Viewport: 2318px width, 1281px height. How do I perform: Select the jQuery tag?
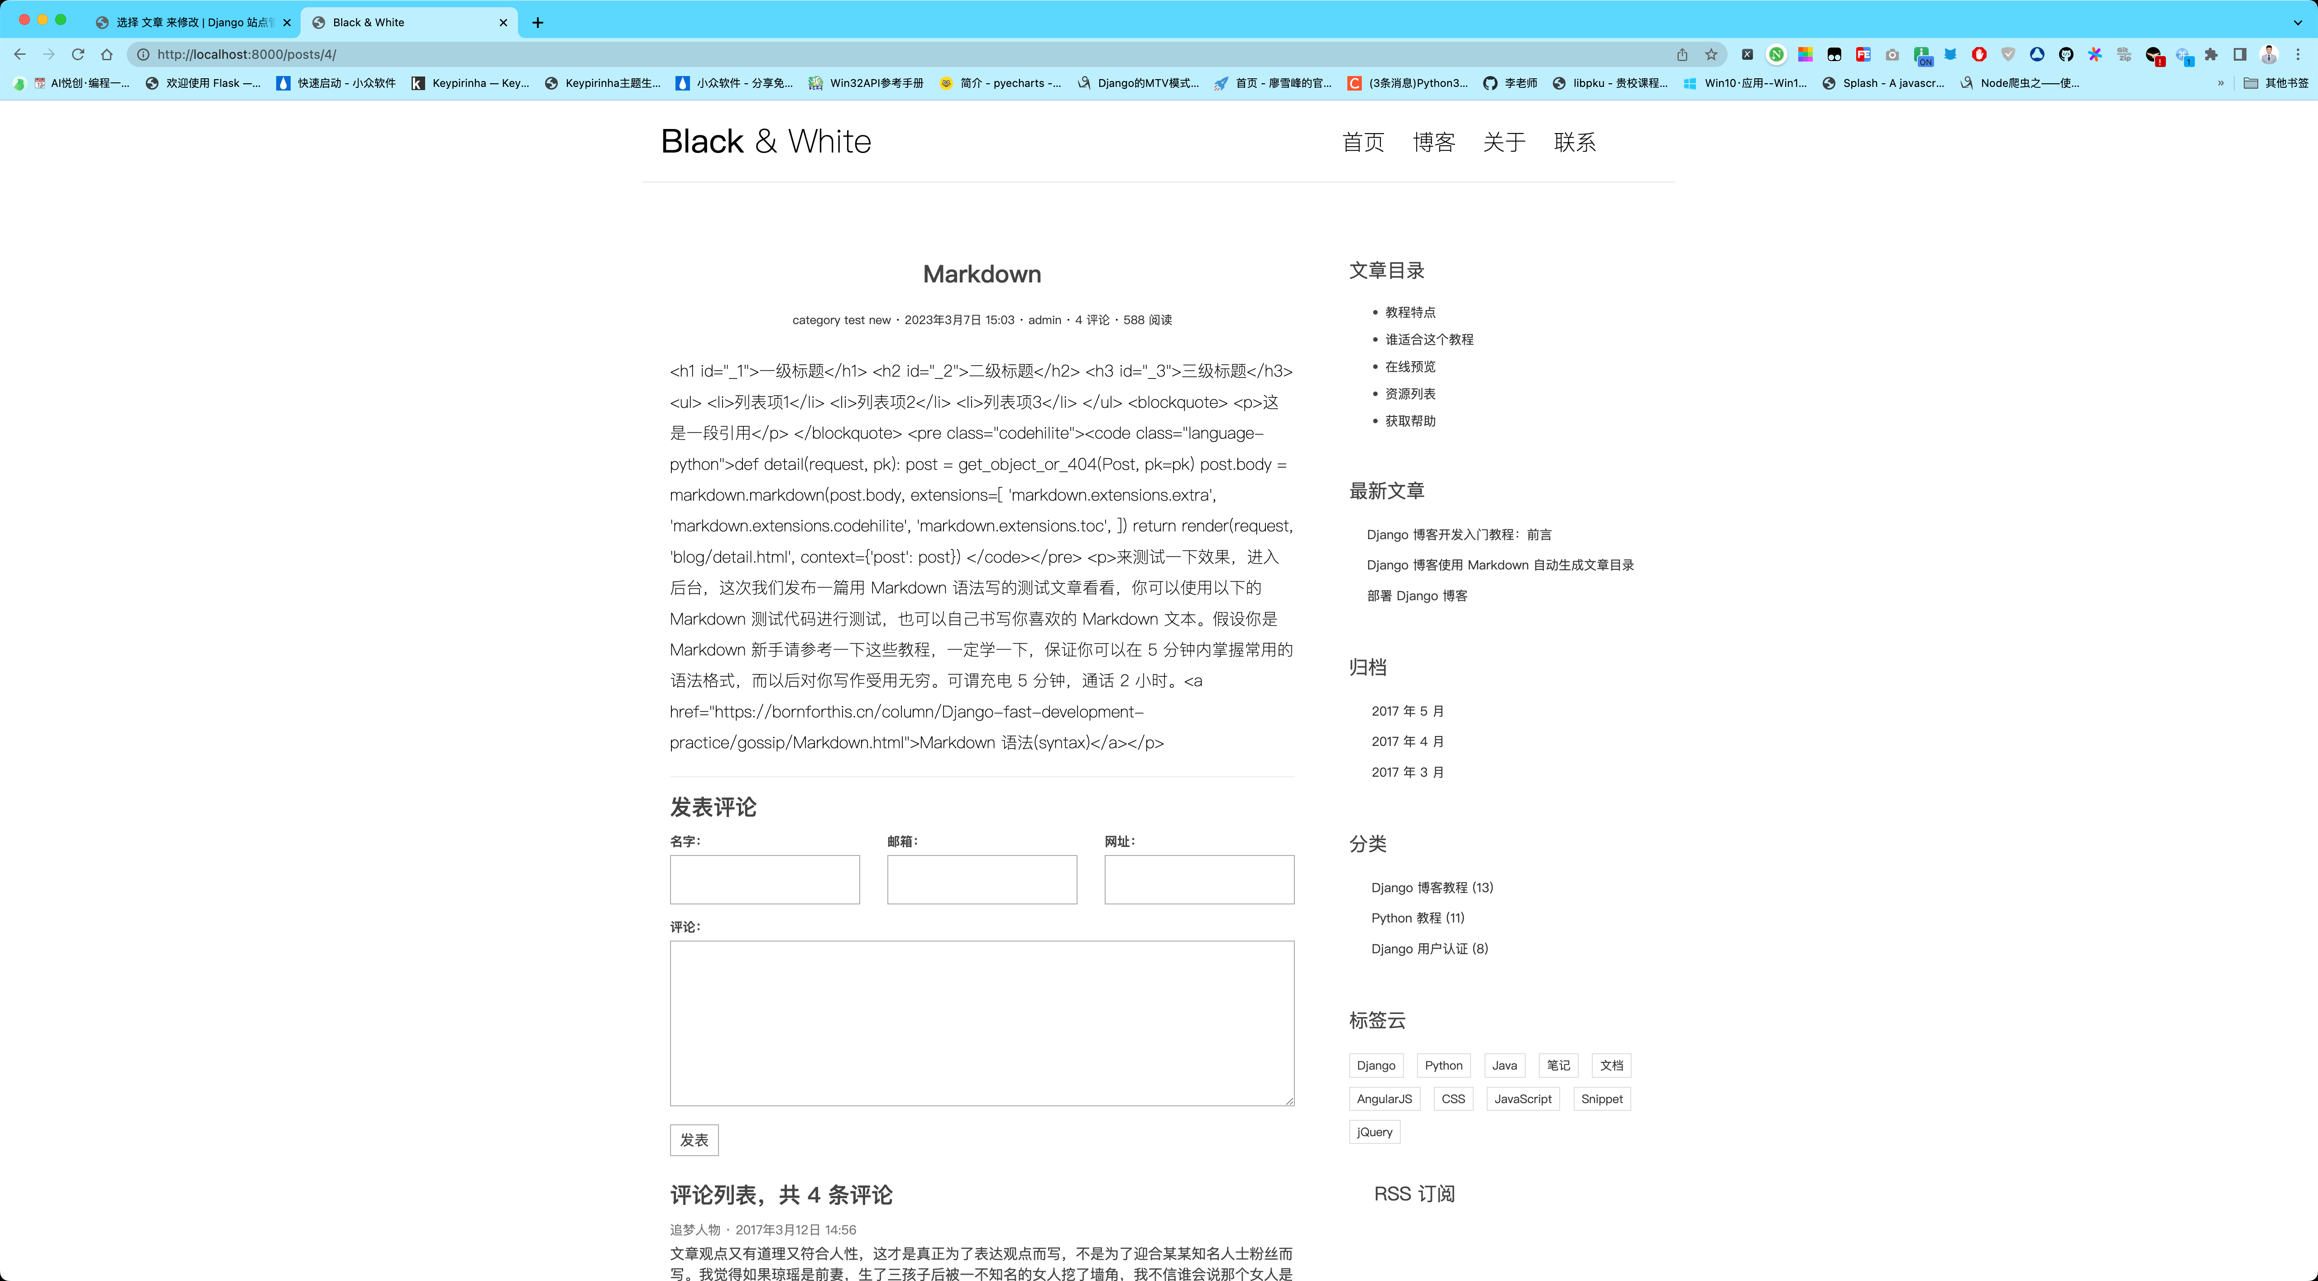(x=1374, y=1132)
